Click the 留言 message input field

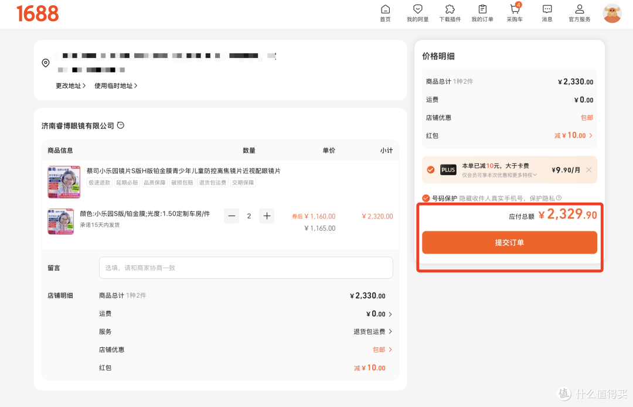(246, 268)
